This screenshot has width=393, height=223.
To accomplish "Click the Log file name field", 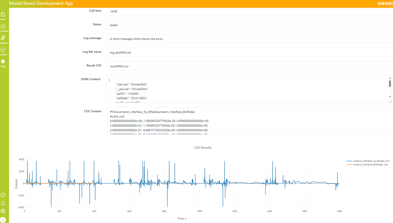I will 249,52.
